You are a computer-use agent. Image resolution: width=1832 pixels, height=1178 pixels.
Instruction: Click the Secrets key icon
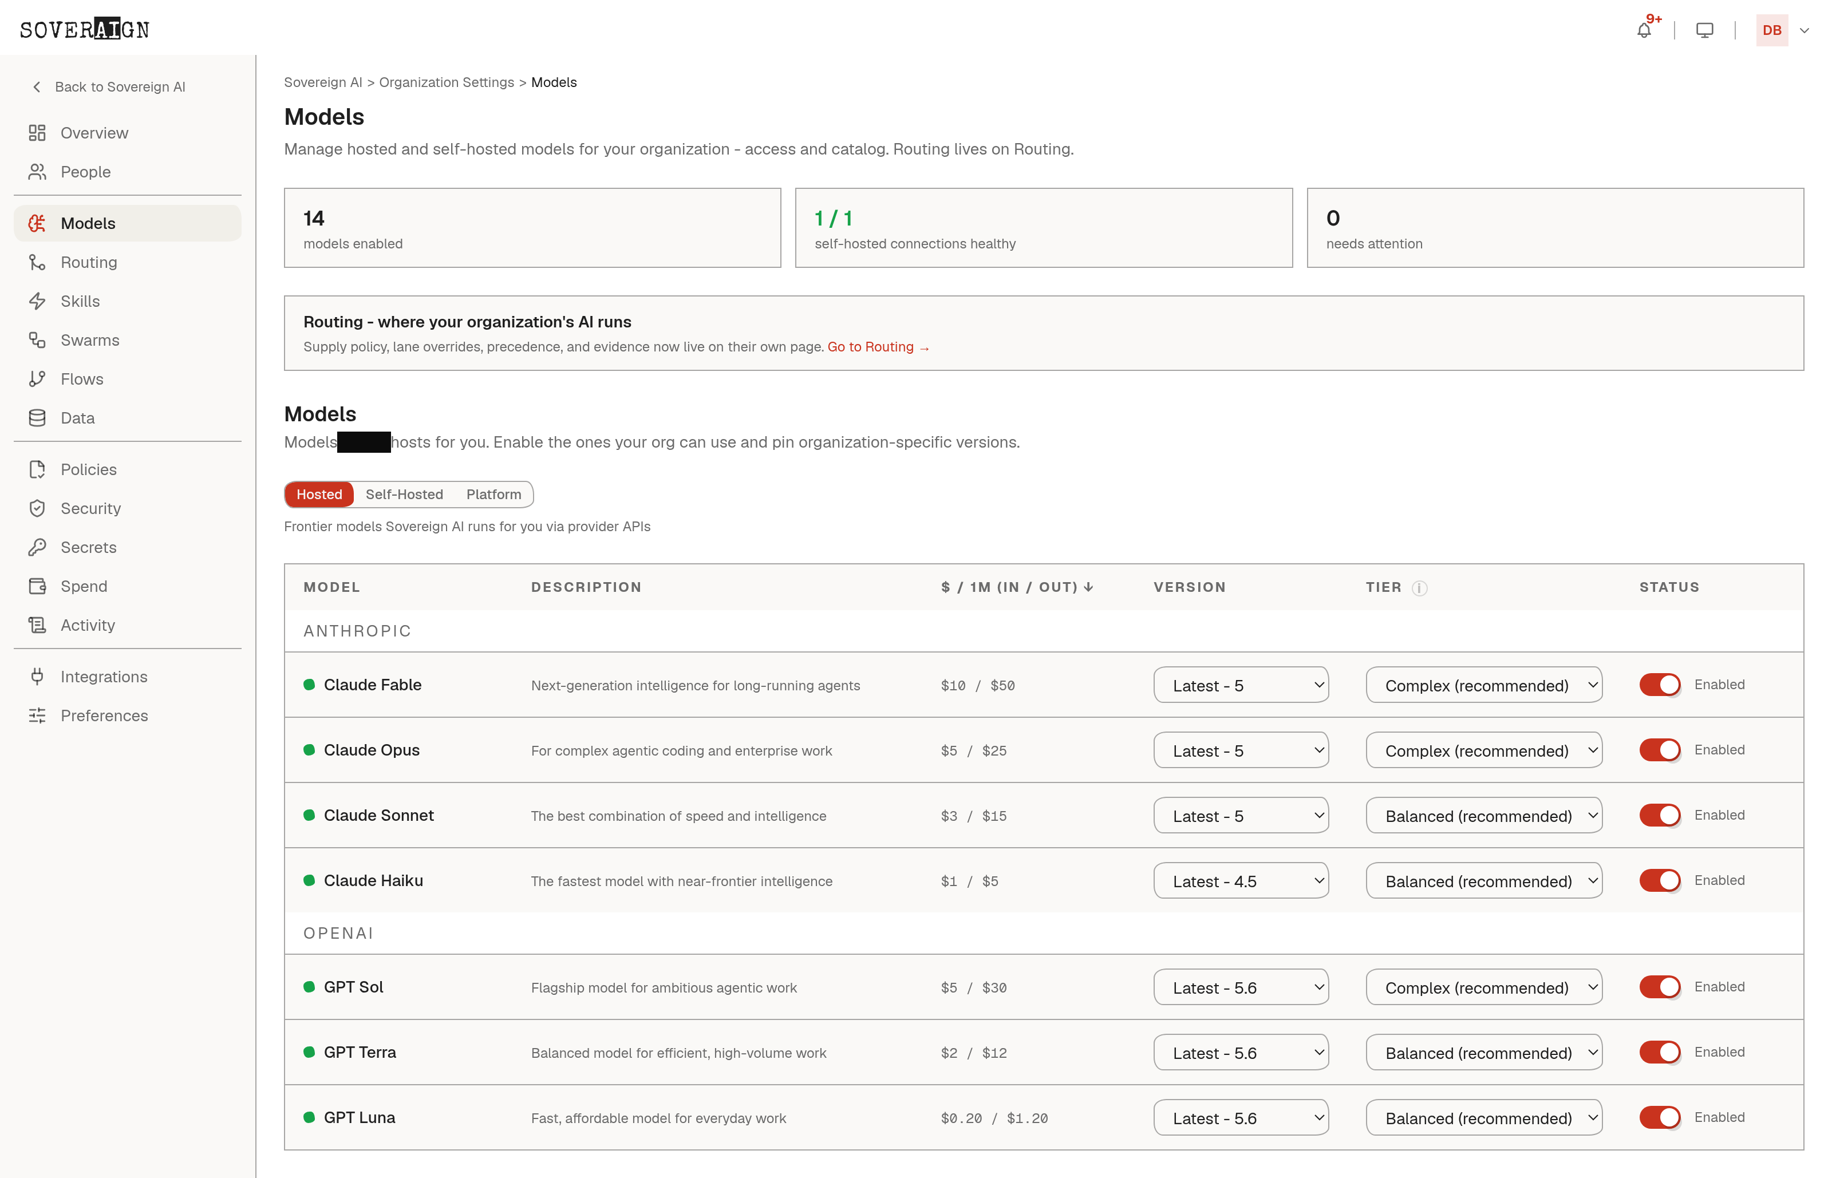pos(37,548)
